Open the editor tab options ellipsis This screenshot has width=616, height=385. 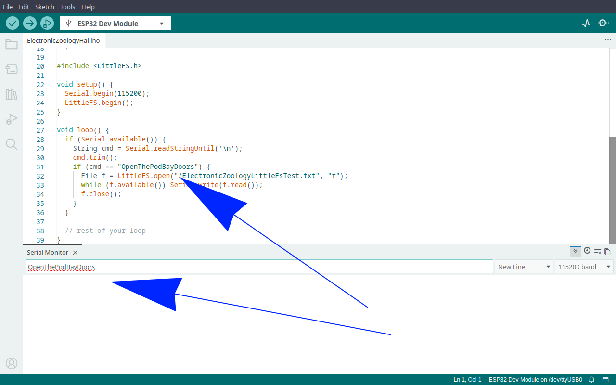(608, 40)
